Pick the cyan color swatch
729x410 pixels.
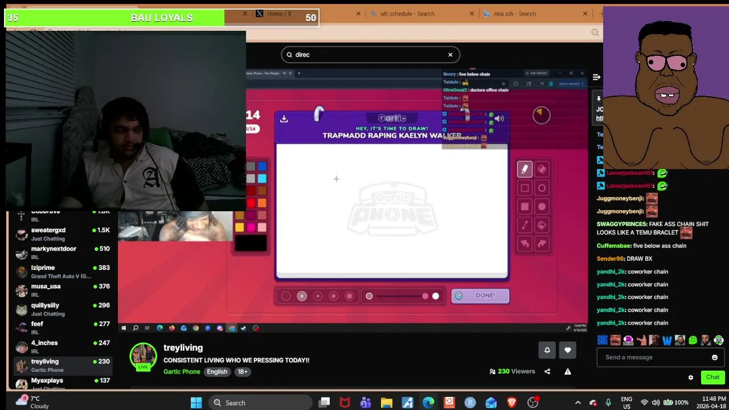[x=262, y=179]
